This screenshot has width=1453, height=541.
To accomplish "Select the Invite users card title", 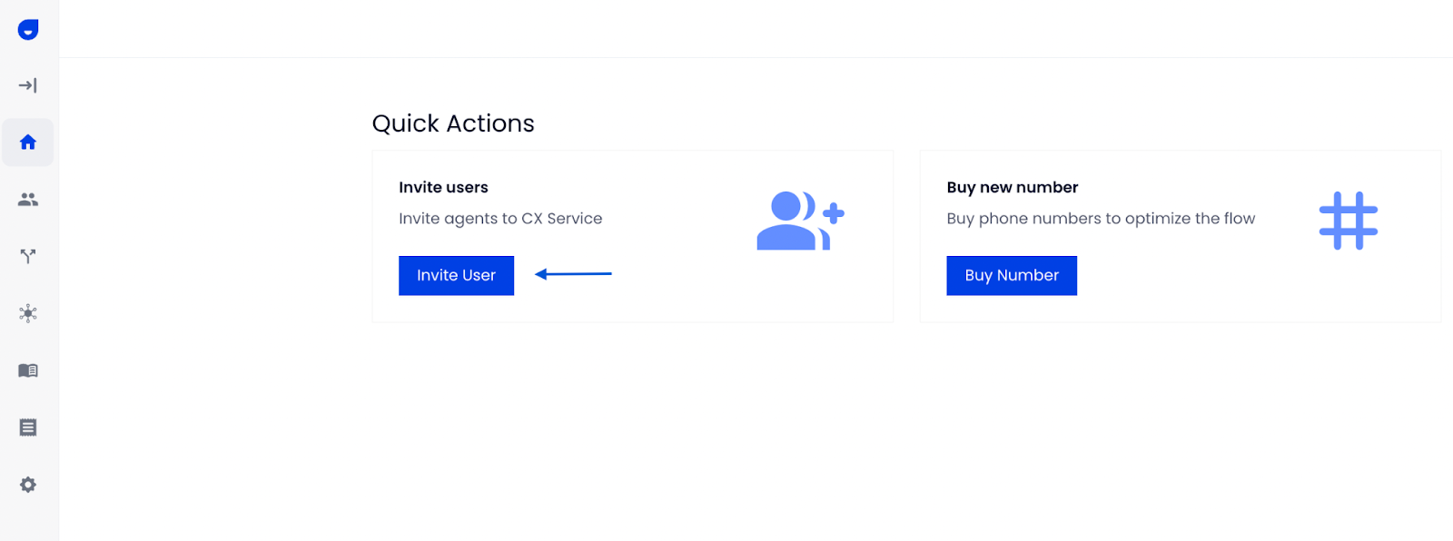I will [x=443, y=187].
